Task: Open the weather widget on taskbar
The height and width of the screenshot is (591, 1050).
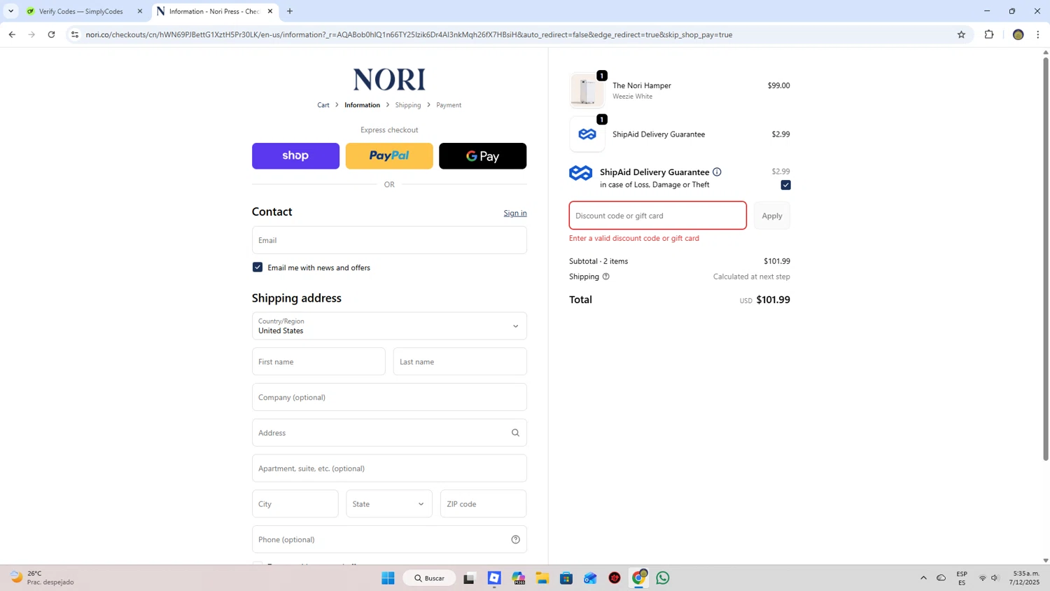Action: [42, 578]
